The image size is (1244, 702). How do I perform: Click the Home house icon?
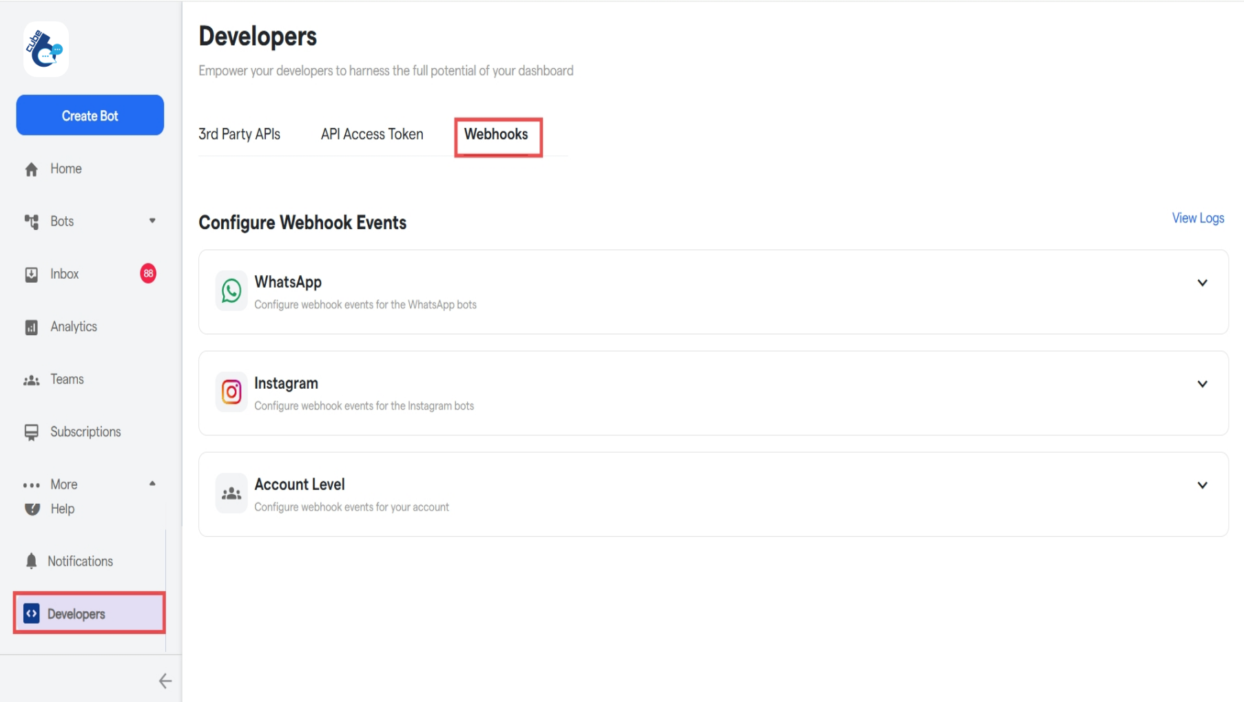[x=31, y=169]
